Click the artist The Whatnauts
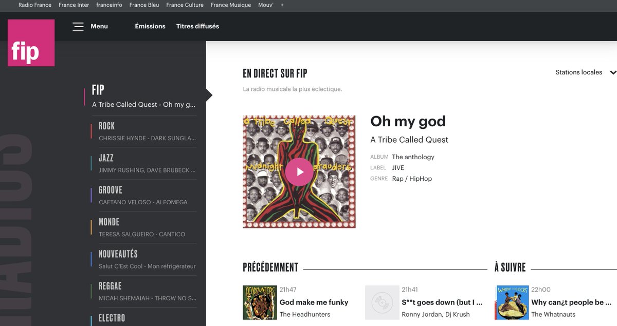 click(553, 314)
